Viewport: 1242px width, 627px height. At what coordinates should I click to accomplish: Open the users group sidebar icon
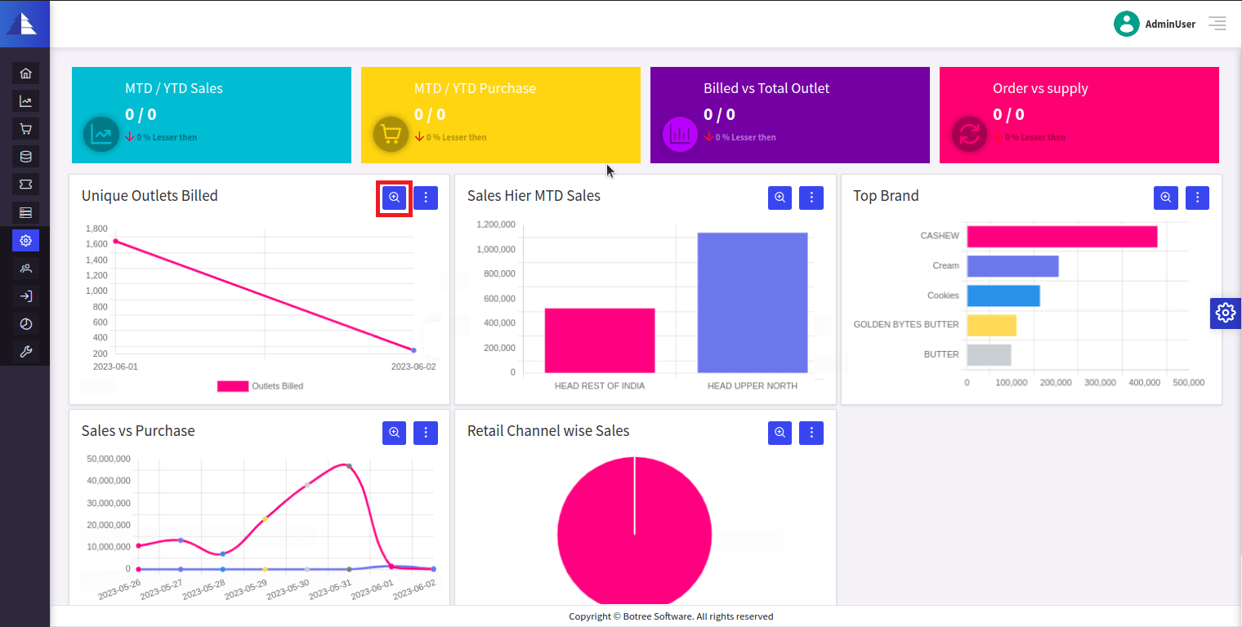pos(26,269)
